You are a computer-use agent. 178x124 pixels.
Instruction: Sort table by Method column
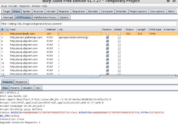pos(52,30)
